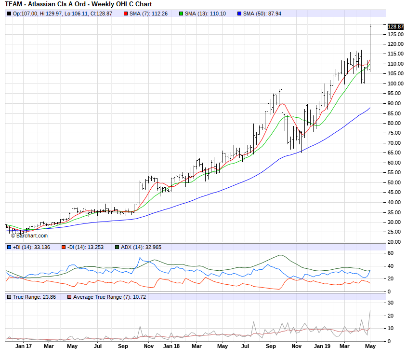Screen dimensions: 406x361
Task: Click the 105.00 price axis label
Action: 395,73
